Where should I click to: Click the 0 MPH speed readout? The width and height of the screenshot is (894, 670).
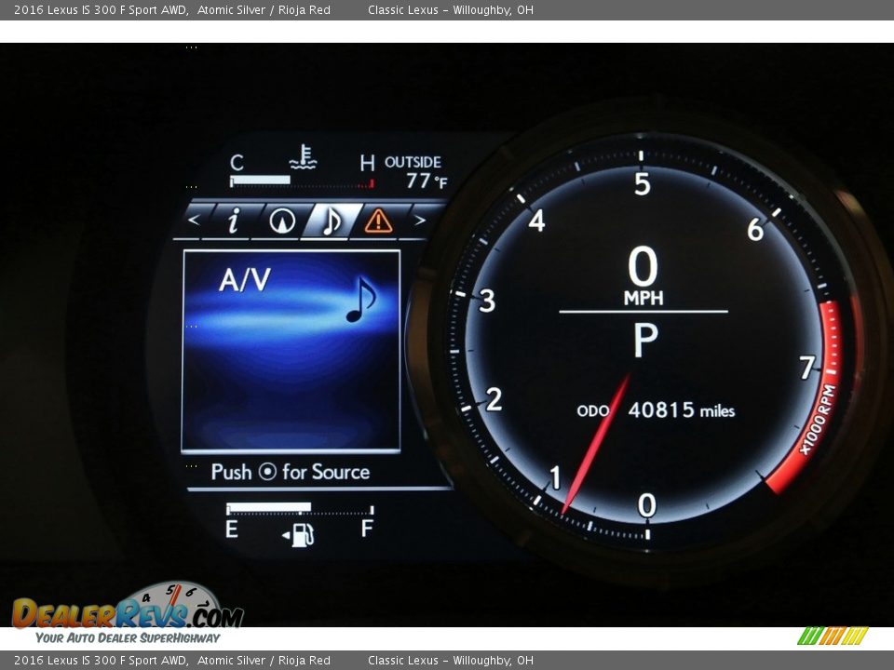(643, 276)
